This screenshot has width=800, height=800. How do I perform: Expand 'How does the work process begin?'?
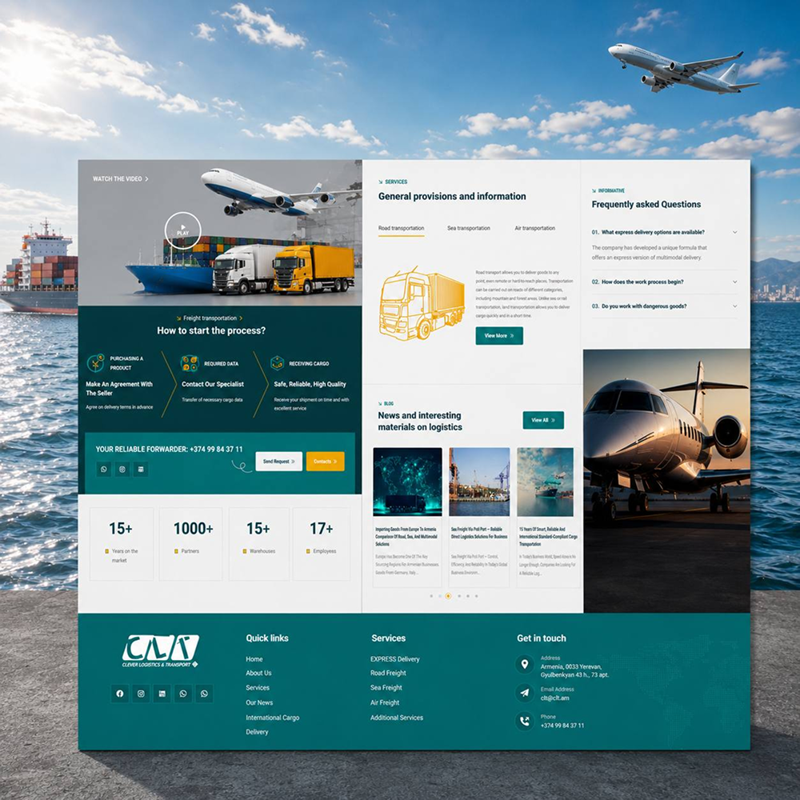[664, 282]
